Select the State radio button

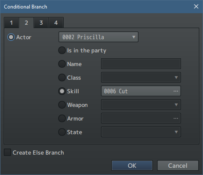coord(62,132)
